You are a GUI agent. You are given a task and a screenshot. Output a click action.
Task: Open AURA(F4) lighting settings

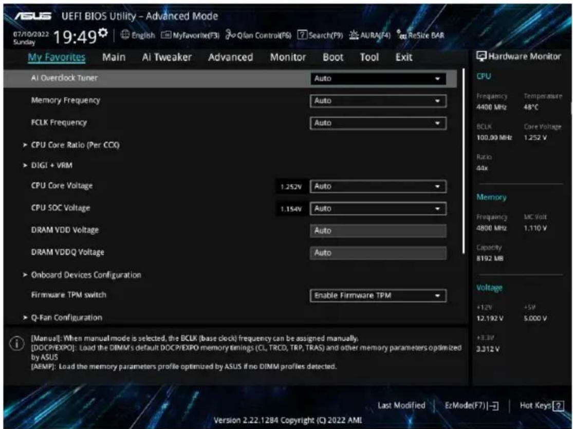point(370,35)
